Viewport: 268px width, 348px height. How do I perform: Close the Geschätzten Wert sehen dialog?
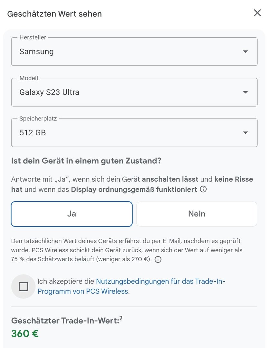(257, 13)
